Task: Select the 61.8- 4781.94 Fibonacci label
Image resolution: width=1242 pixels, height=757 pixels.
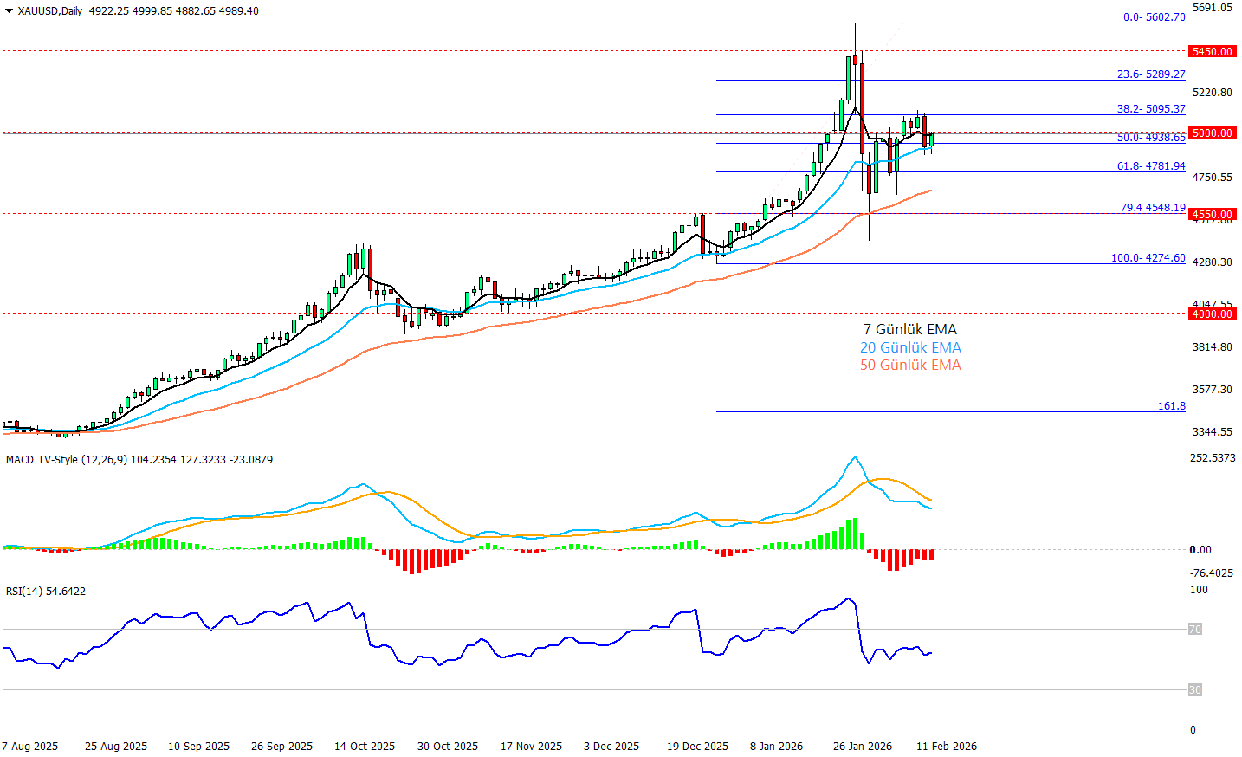Action: pos(1151,166)
